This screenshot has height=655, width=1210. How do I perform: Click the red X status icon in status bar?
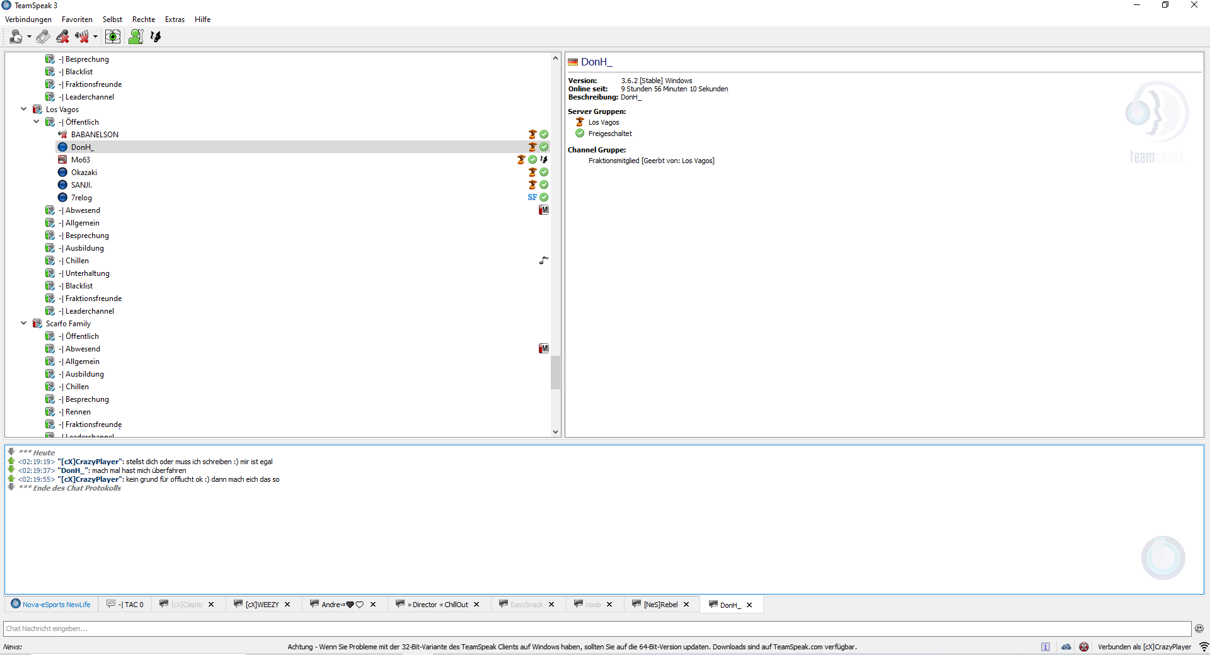[x=1084, y=647]
